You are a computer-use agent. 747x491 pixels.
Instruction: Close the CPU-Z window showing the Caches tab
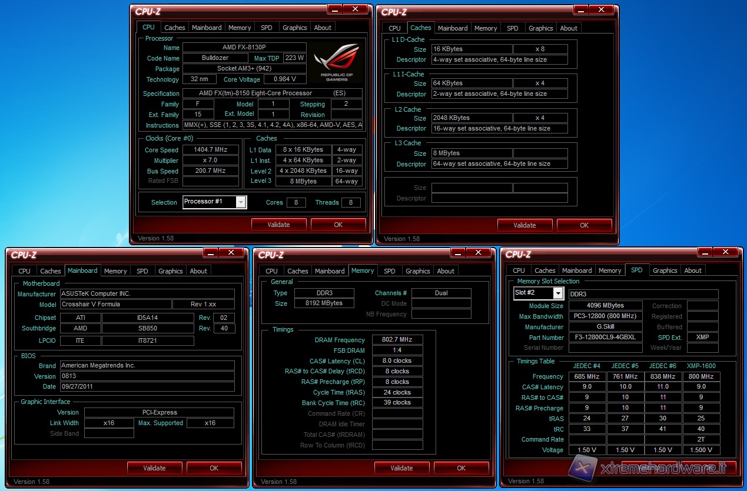602,9
